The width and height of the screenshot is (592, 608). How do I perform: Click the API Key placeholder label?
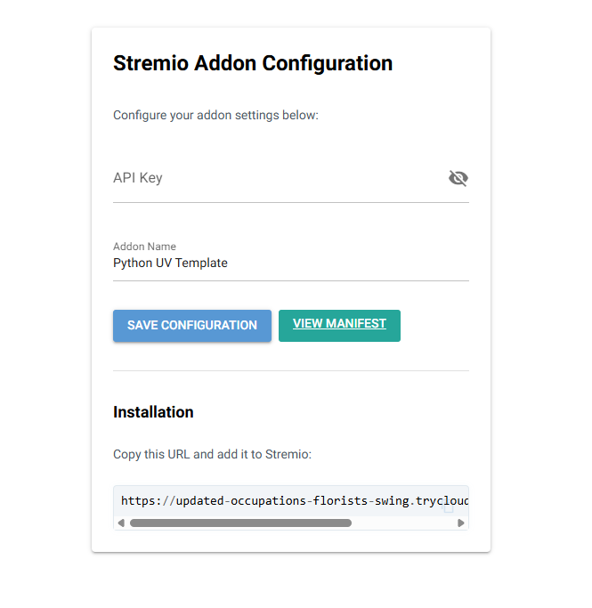tap(138, 178)
